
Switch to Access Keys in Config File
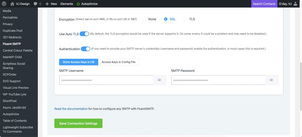(x=119, y=62)
